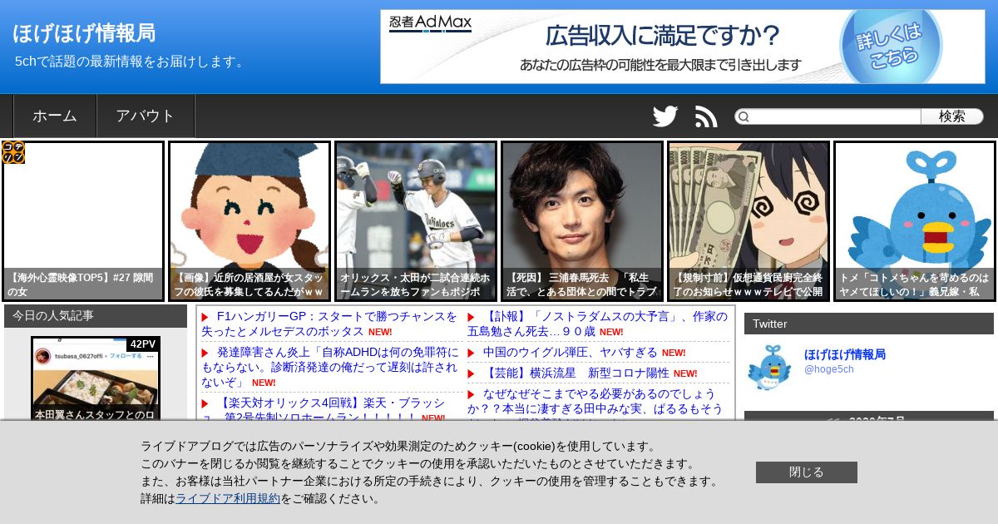
Task: Open the Twitter bird icon in navbar
Action: (665, 116)
